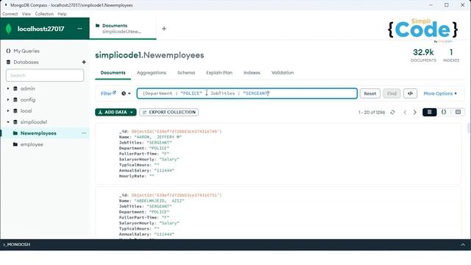Screen dimensions: 471x265
Task: Expand the config database
Action: [x=8, y=100]
